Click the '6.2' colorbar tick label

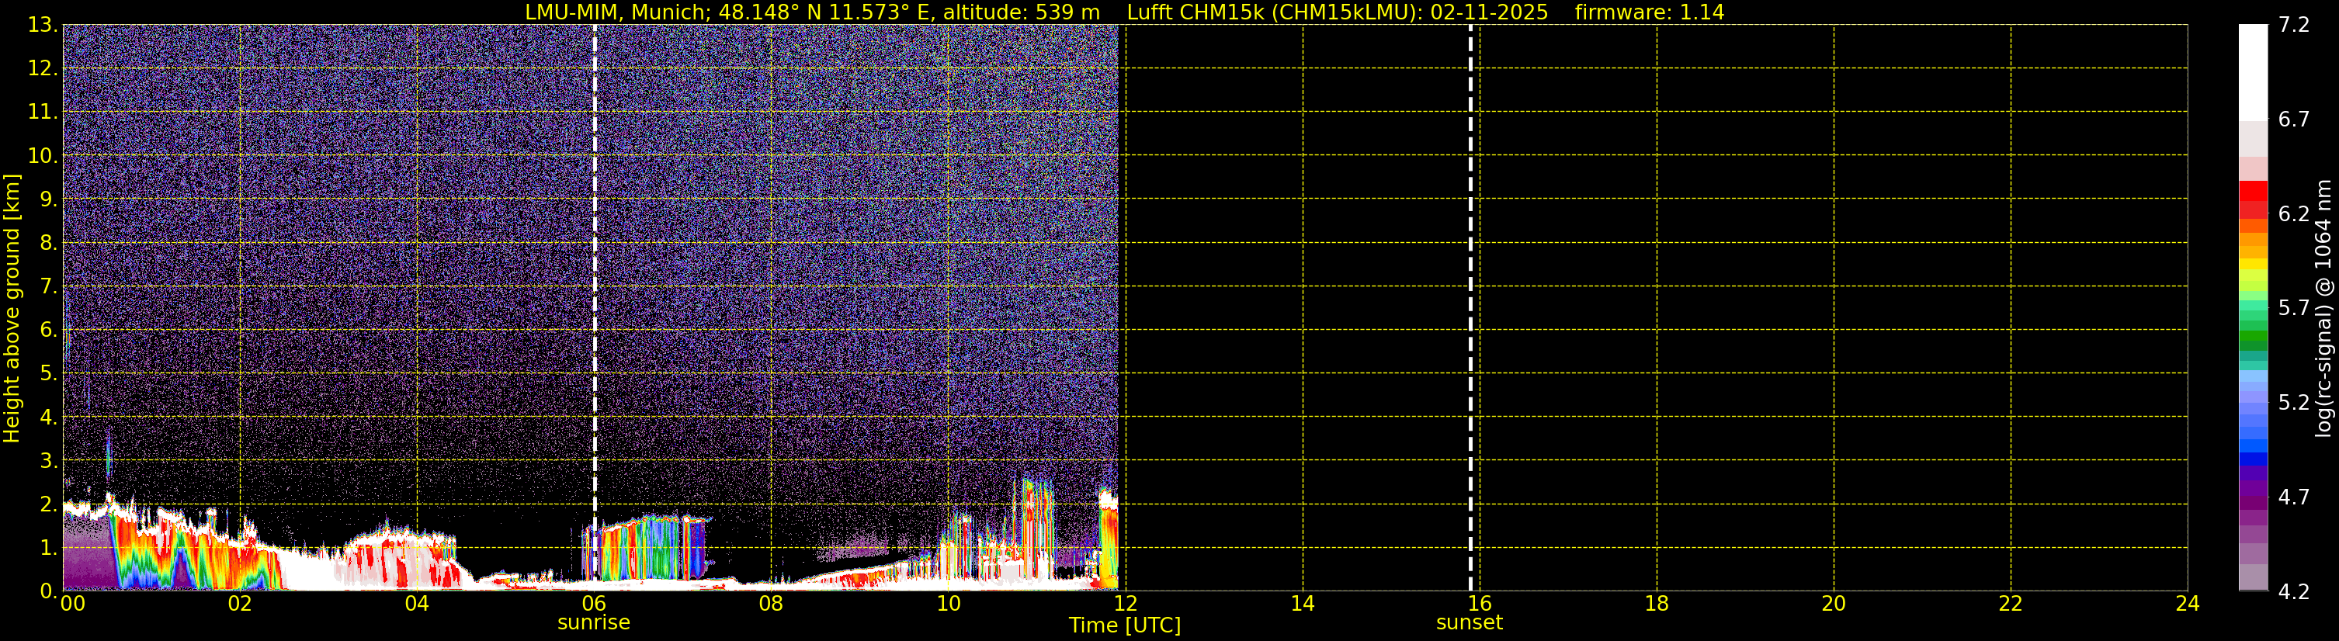click(x=2294, y=214)
